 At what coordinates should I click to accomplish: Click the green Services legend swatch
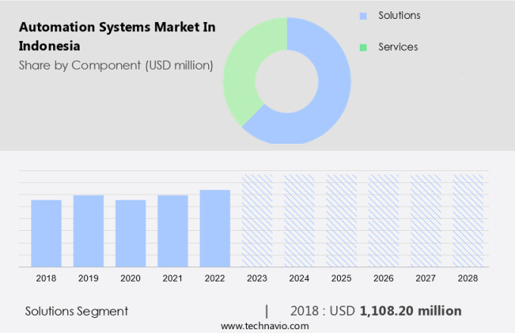363,47
